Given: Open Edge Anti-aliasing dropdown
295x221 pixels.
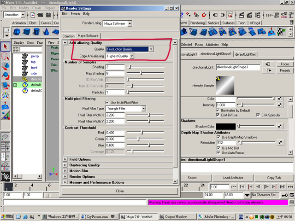Looking at the screenshot, I should click(132, 56).
